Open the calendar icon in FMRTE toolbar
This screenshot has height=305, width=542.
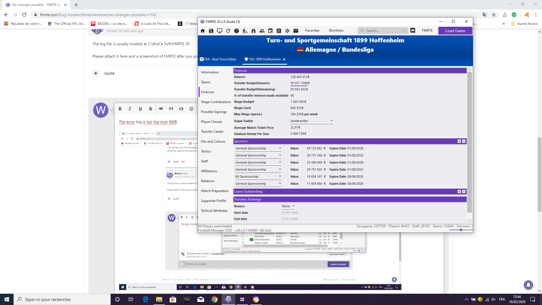click(270, 31)
